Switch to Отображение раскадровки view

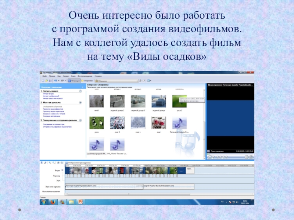(x=78, y=163)
